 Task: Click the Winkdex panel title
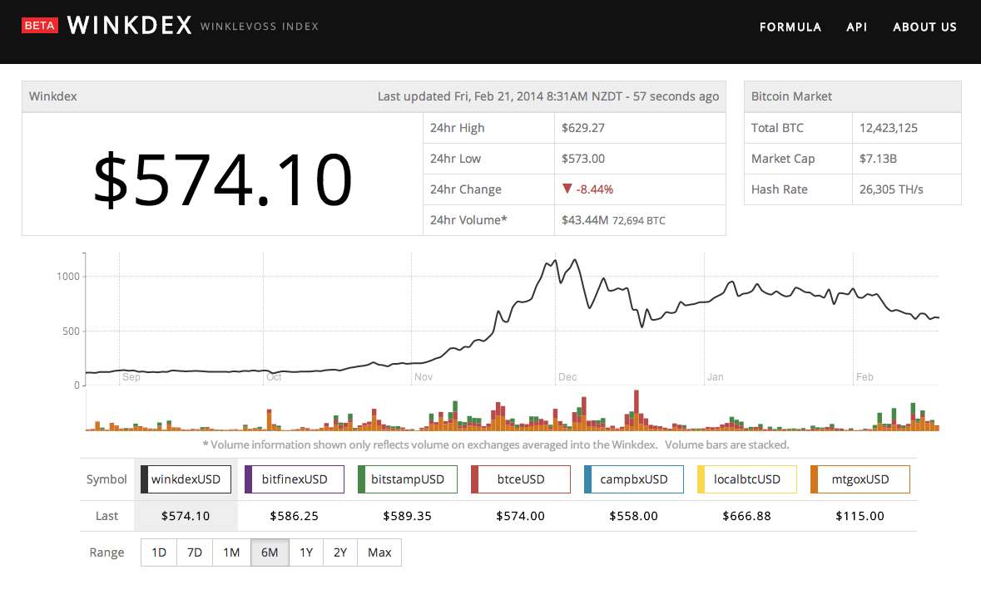[53, 96]
